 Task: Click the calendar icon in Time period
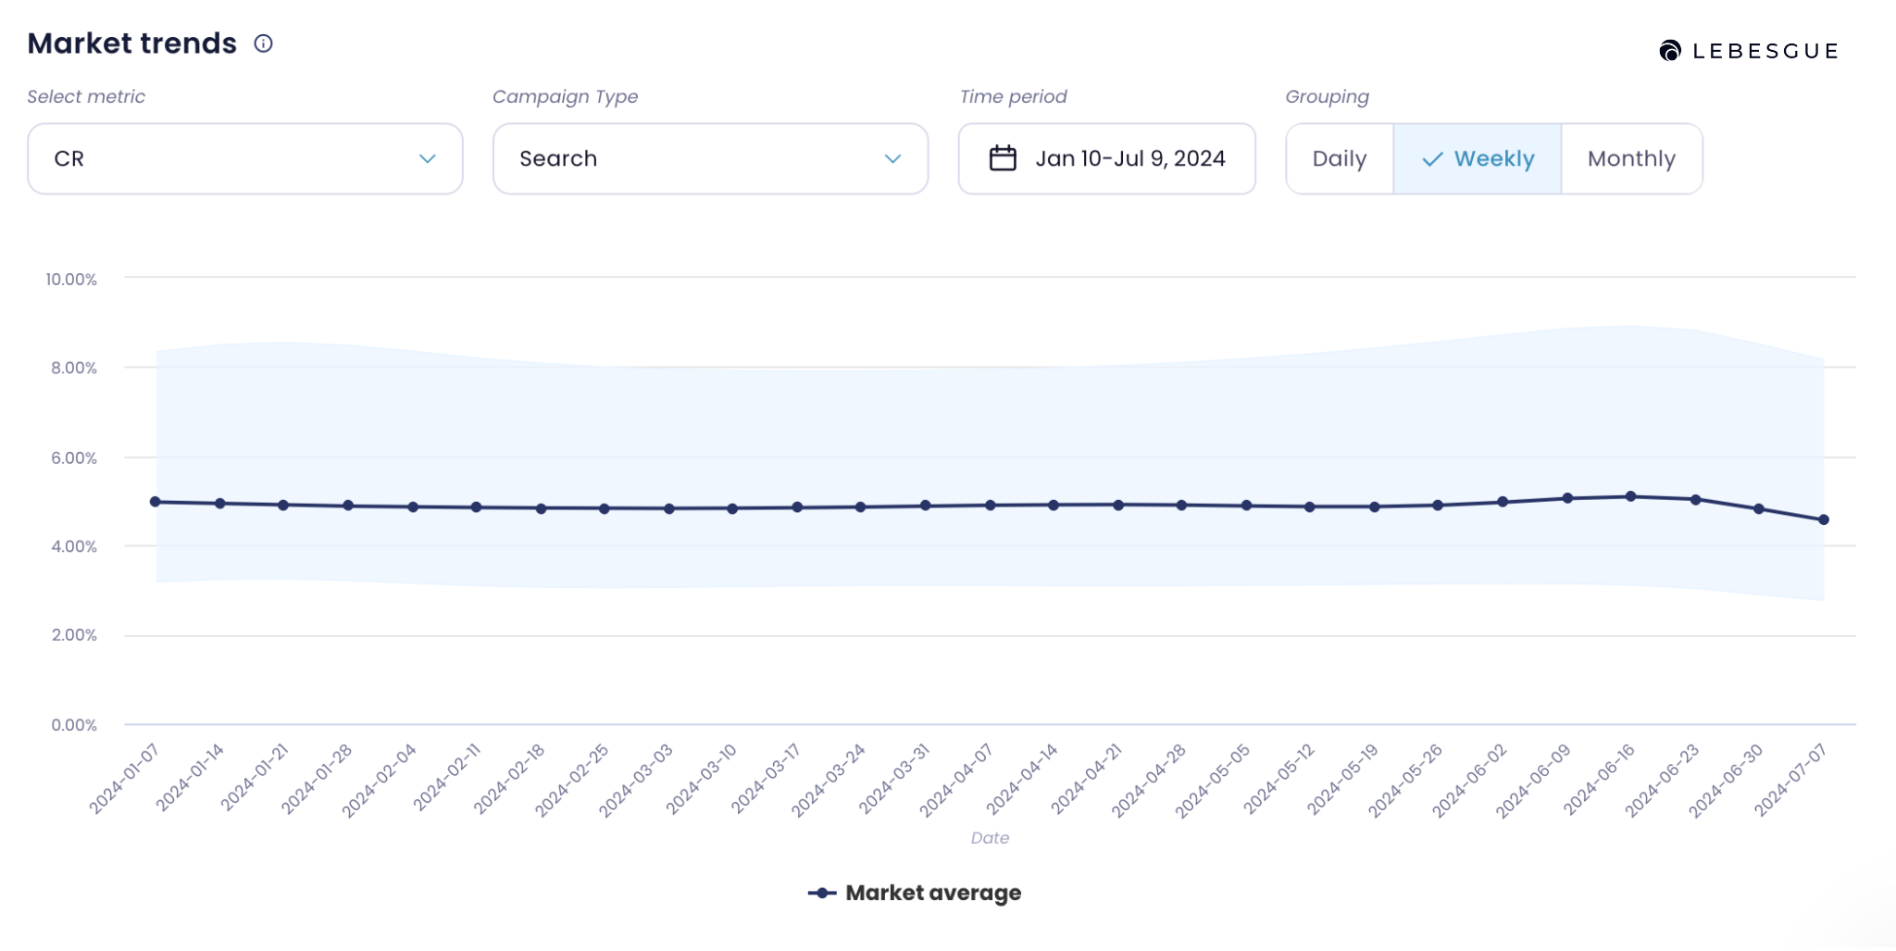coord(1003,158)
